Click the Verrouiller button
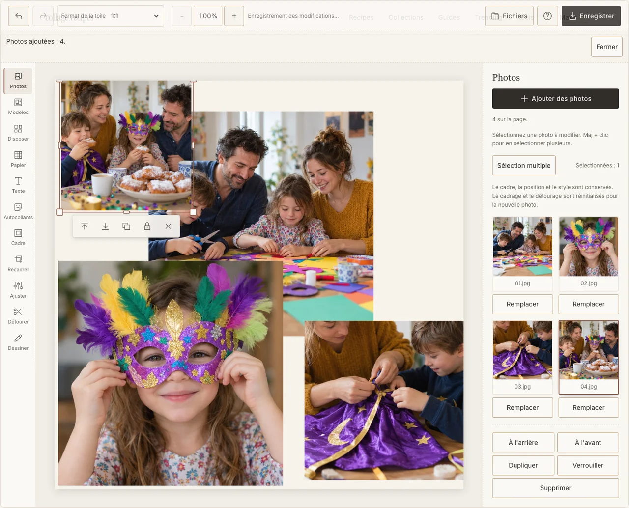Image resolution: width=629 pixels, height=508 pixels. coord(588,465)
